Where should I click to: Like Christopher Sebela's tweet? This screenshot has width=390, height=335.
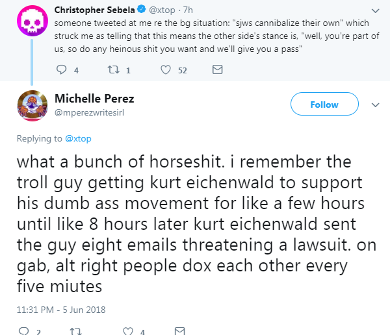coord(166,70)
